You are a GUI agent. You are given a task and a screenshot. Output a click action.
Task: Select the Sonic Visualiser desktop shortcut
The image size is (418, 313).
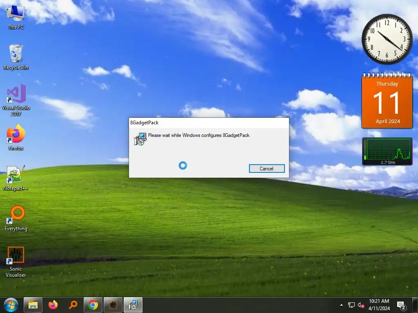pos(16,262)
